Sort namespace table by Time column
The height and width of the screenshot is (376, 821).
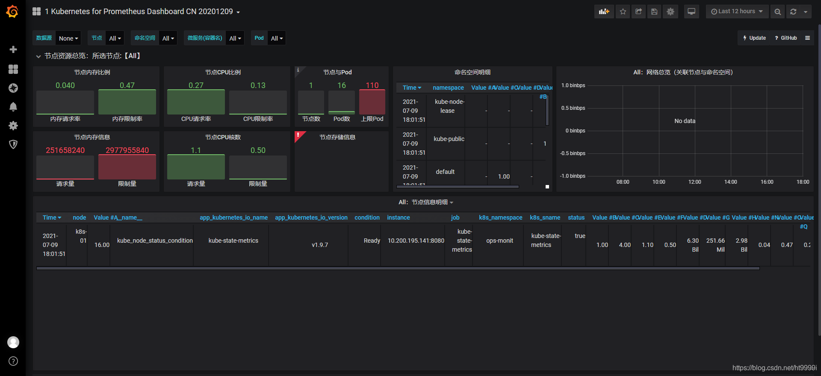(x=412, y=88)
